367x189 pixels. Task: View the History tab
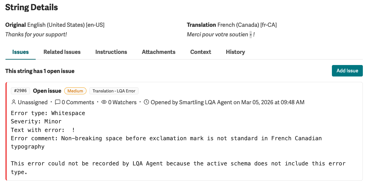tap(236, 52)
